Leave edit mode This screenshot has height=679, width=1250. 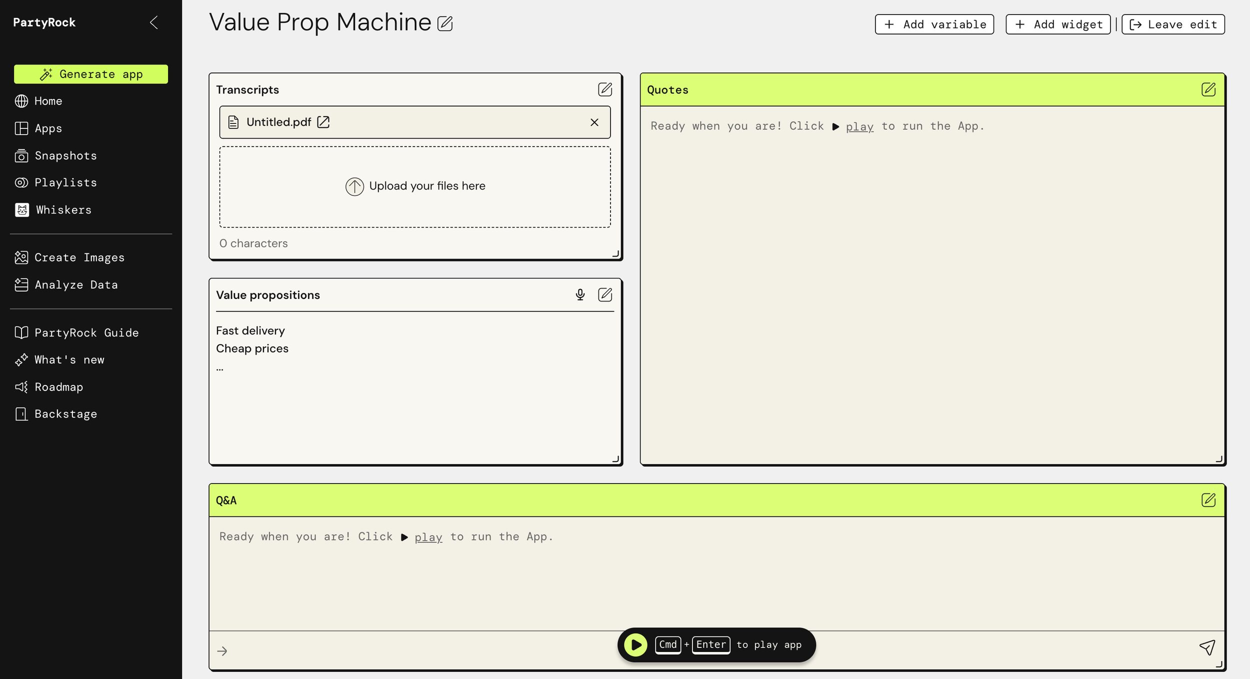point(1172,24)
